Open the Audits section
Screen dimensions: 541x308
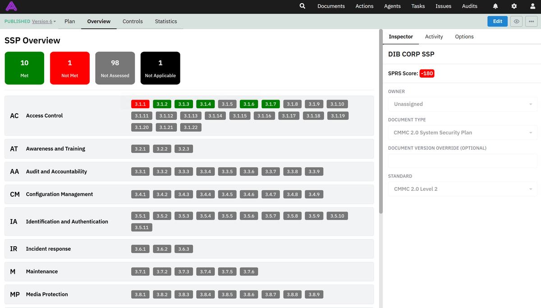click(469, 6)
